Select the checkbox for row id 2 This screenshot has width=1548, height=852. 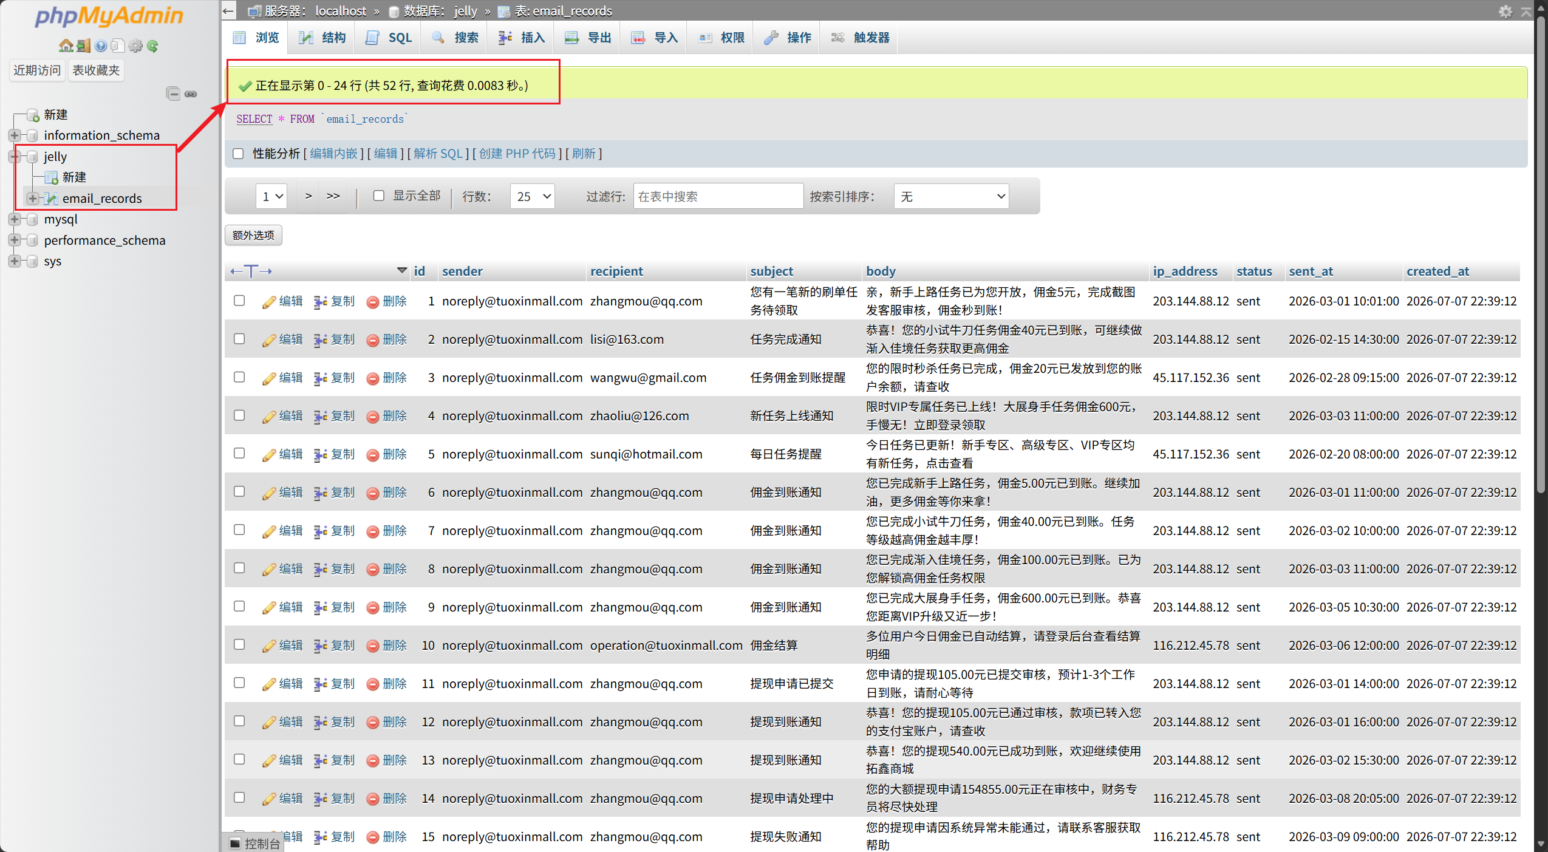(239, 339)
